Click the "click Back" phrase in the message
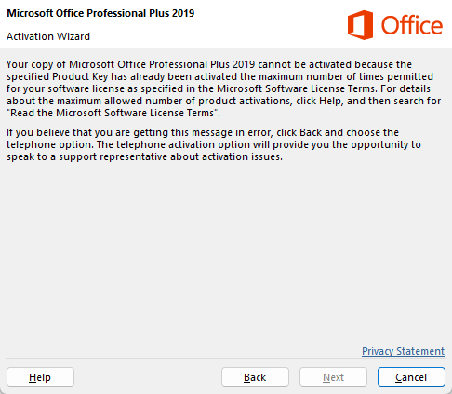The image size is (452, 394). [x=299, y=132]
